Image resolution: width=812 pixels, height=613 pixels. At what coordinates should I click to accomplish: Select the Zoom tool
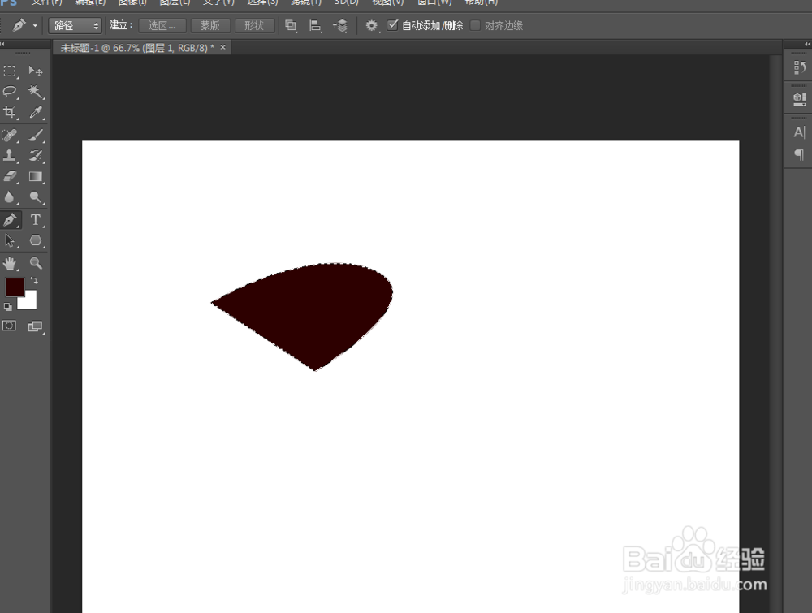coord(35,264)
